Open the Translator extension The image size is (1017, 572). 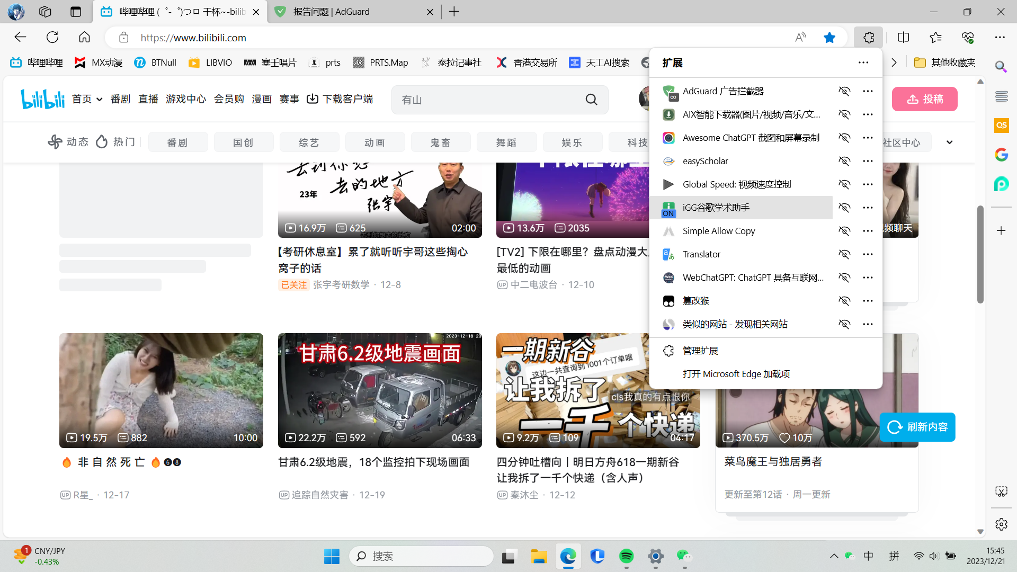701,254
